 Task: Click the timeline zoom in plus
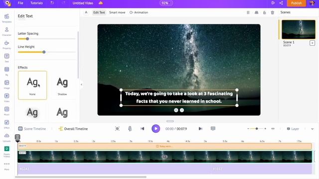click(x=265, y=129)
